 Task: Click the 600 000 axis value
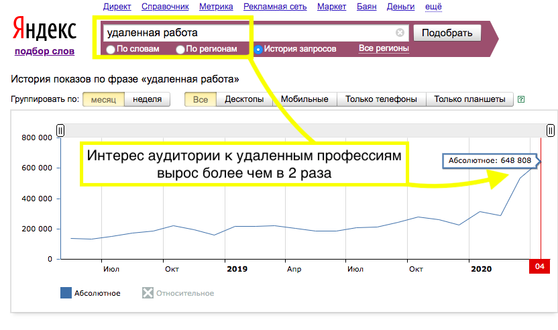(37, 168)
